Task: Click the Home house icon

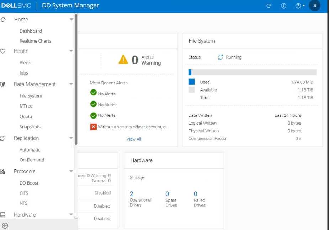Action: tap(3, 20)
